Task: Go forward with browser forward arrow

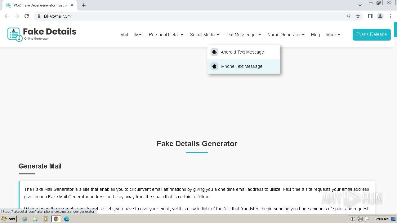Action: 17,16
